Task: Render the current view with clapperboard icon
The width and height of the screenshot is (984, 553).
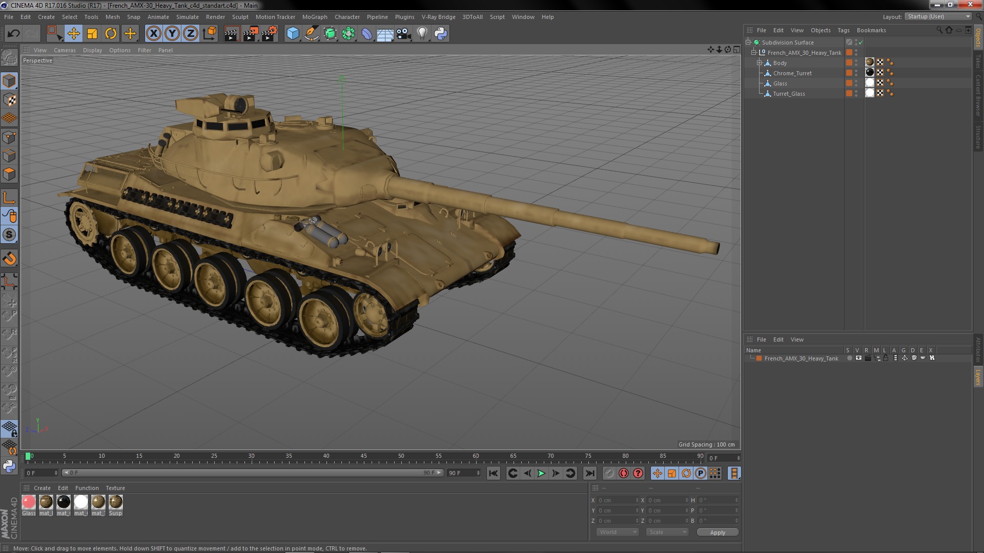Action: tap(232, 34)
